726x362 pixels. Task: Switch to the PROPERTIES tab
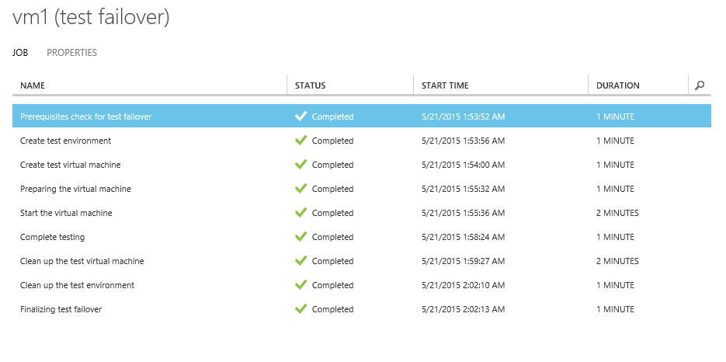[x=71, y=52]
